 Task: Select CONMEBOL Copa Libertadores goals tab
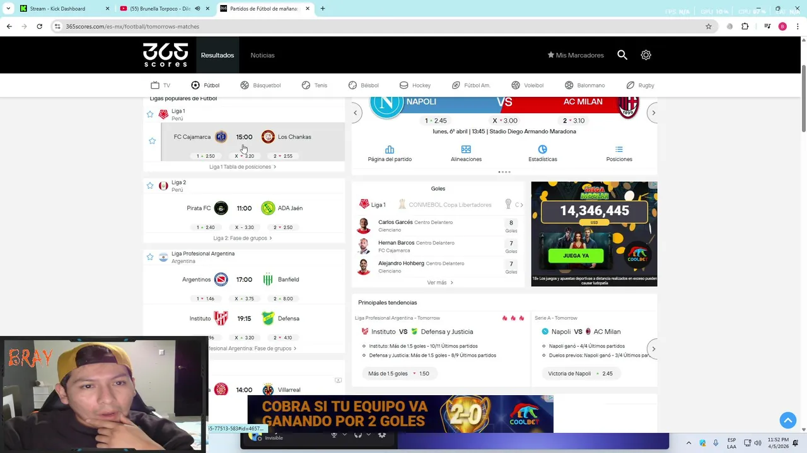tap(444, 204)
